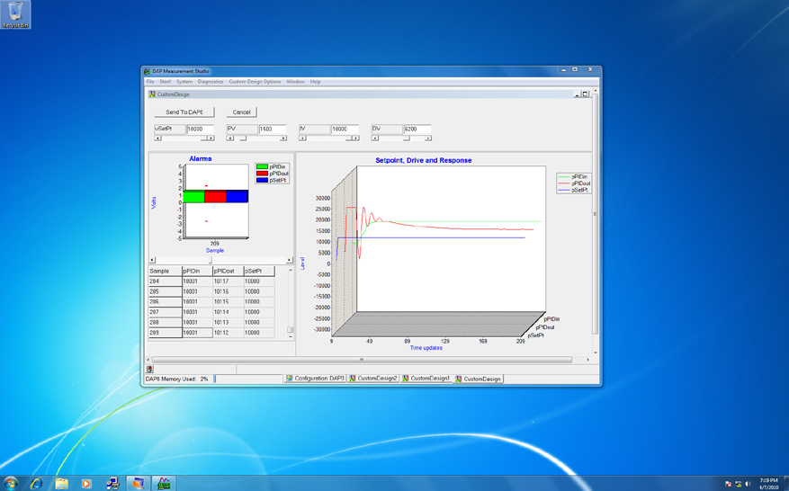Open Windows Media Player from the taskbar
This screenshot has height=491, width=789.
[86, 484]
